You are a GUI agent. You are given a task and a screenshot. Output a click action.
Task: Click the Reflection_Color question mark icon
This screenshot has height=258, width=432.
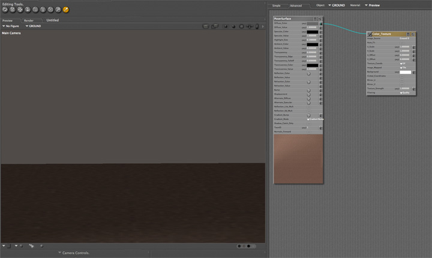point(308,73)
